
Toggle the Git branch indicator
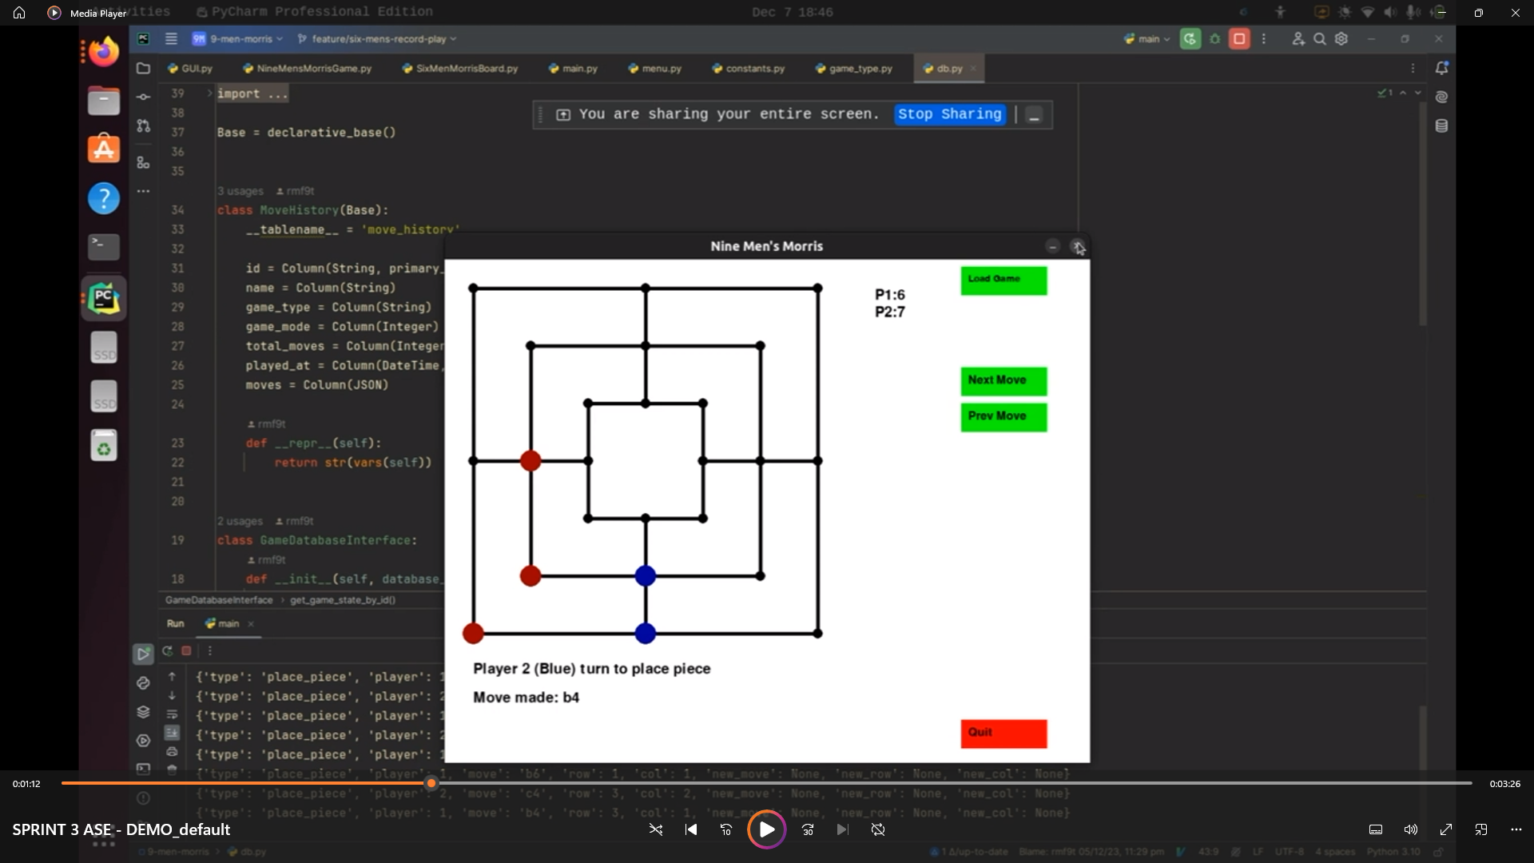tap(380, 39)
